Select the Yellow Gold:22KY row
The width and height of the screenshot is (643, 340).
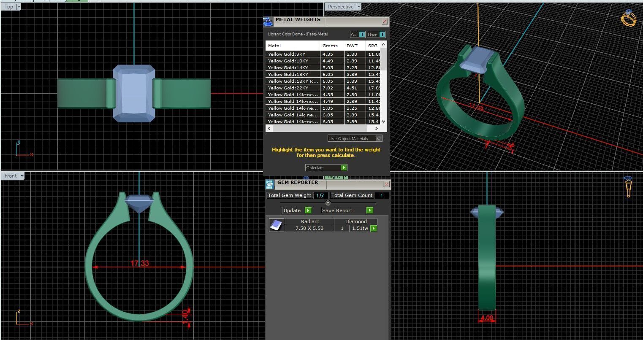point(323,88)
